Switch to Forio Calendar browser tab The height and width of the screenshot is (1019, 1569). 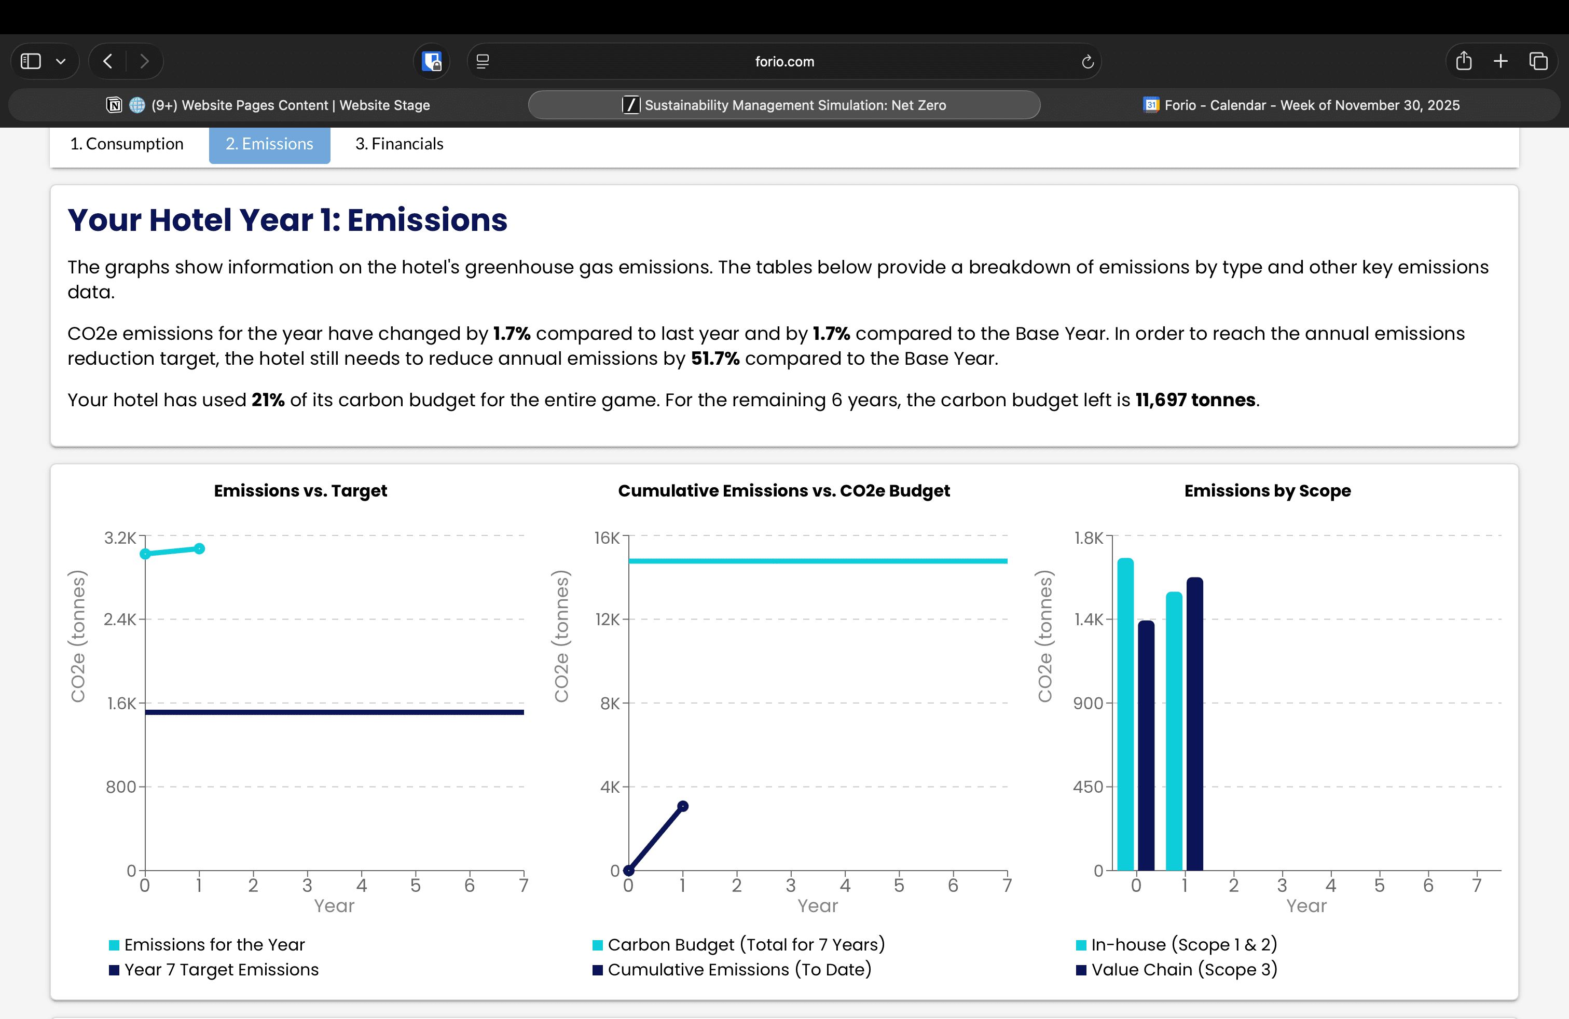tap(1301, 105)
